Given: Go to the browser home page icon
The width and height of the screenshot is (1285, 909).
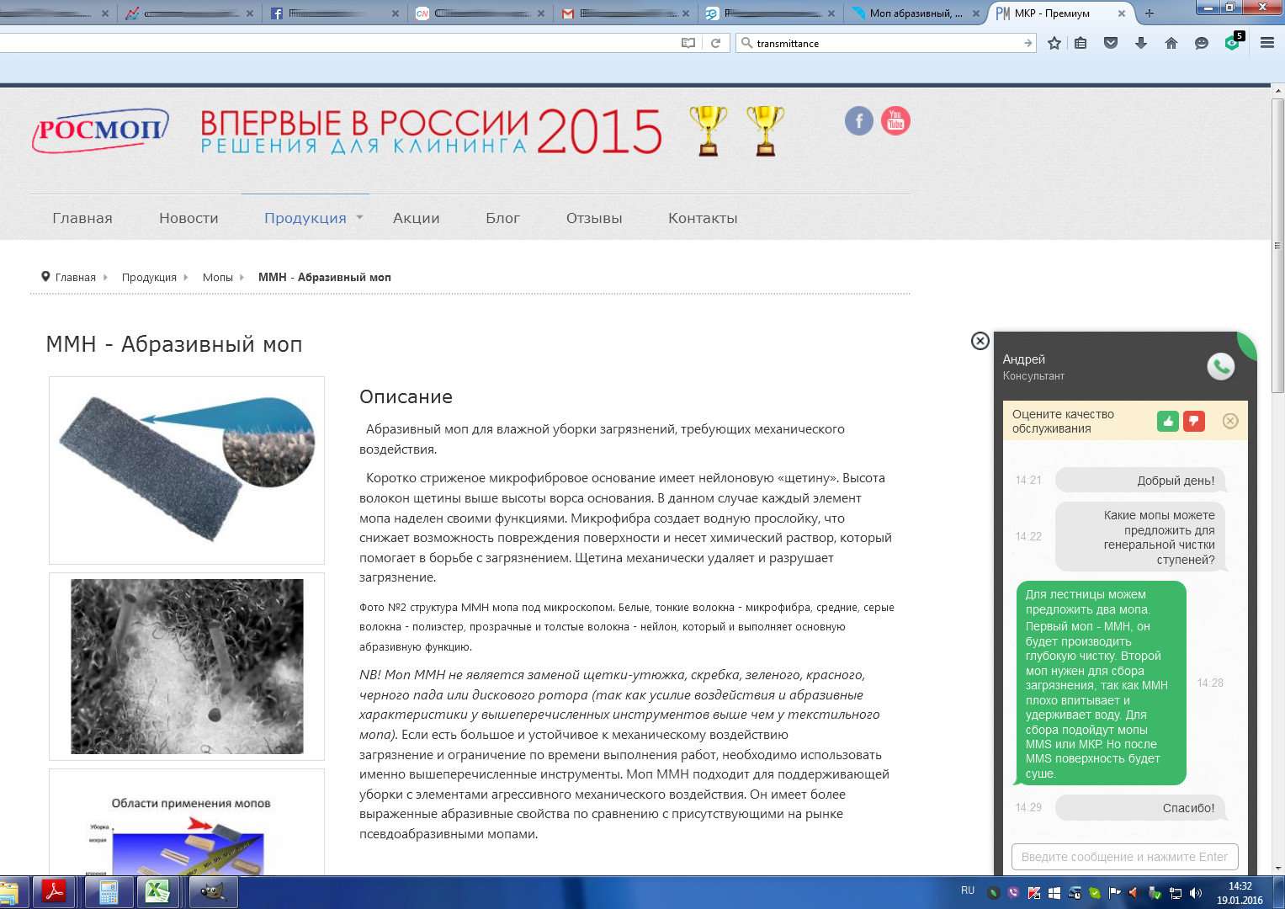Looking at the screenshot, I should (x=1171, y=43).
